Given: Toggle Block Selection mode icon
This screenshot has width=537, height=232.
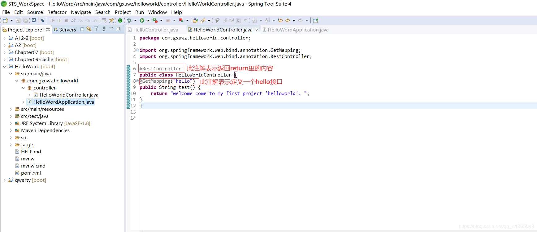Looking at the screenshot, I should pyautogui.click(x=238, y=20).
